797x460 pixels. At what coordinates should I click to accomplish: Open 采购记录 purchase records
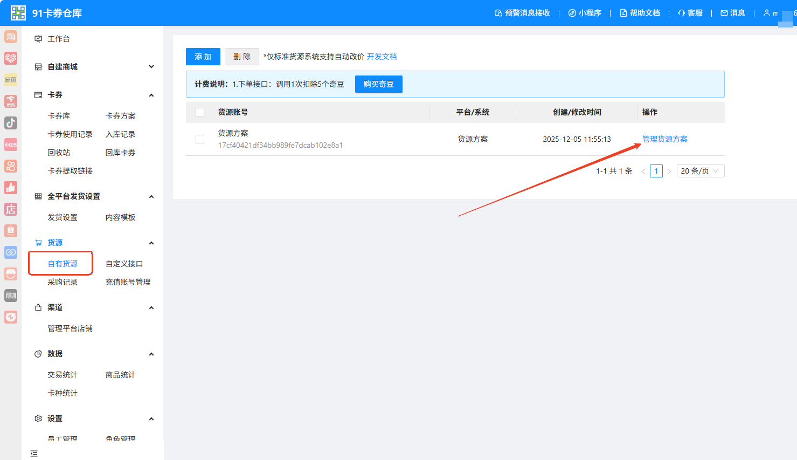point(63,282)
